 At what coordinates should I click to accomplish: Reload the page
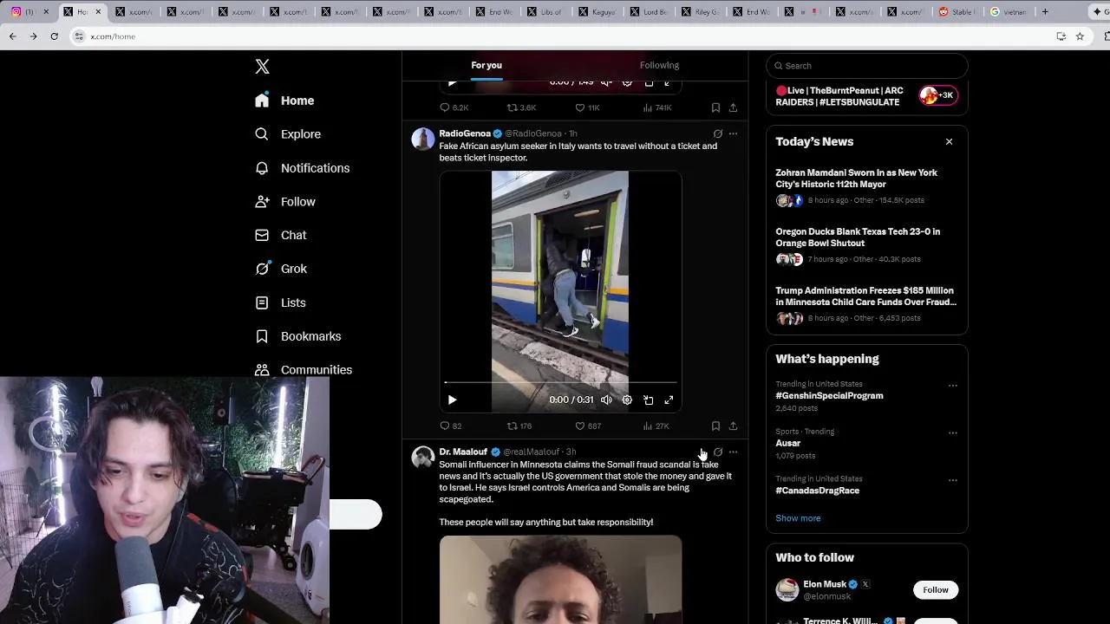54,36
